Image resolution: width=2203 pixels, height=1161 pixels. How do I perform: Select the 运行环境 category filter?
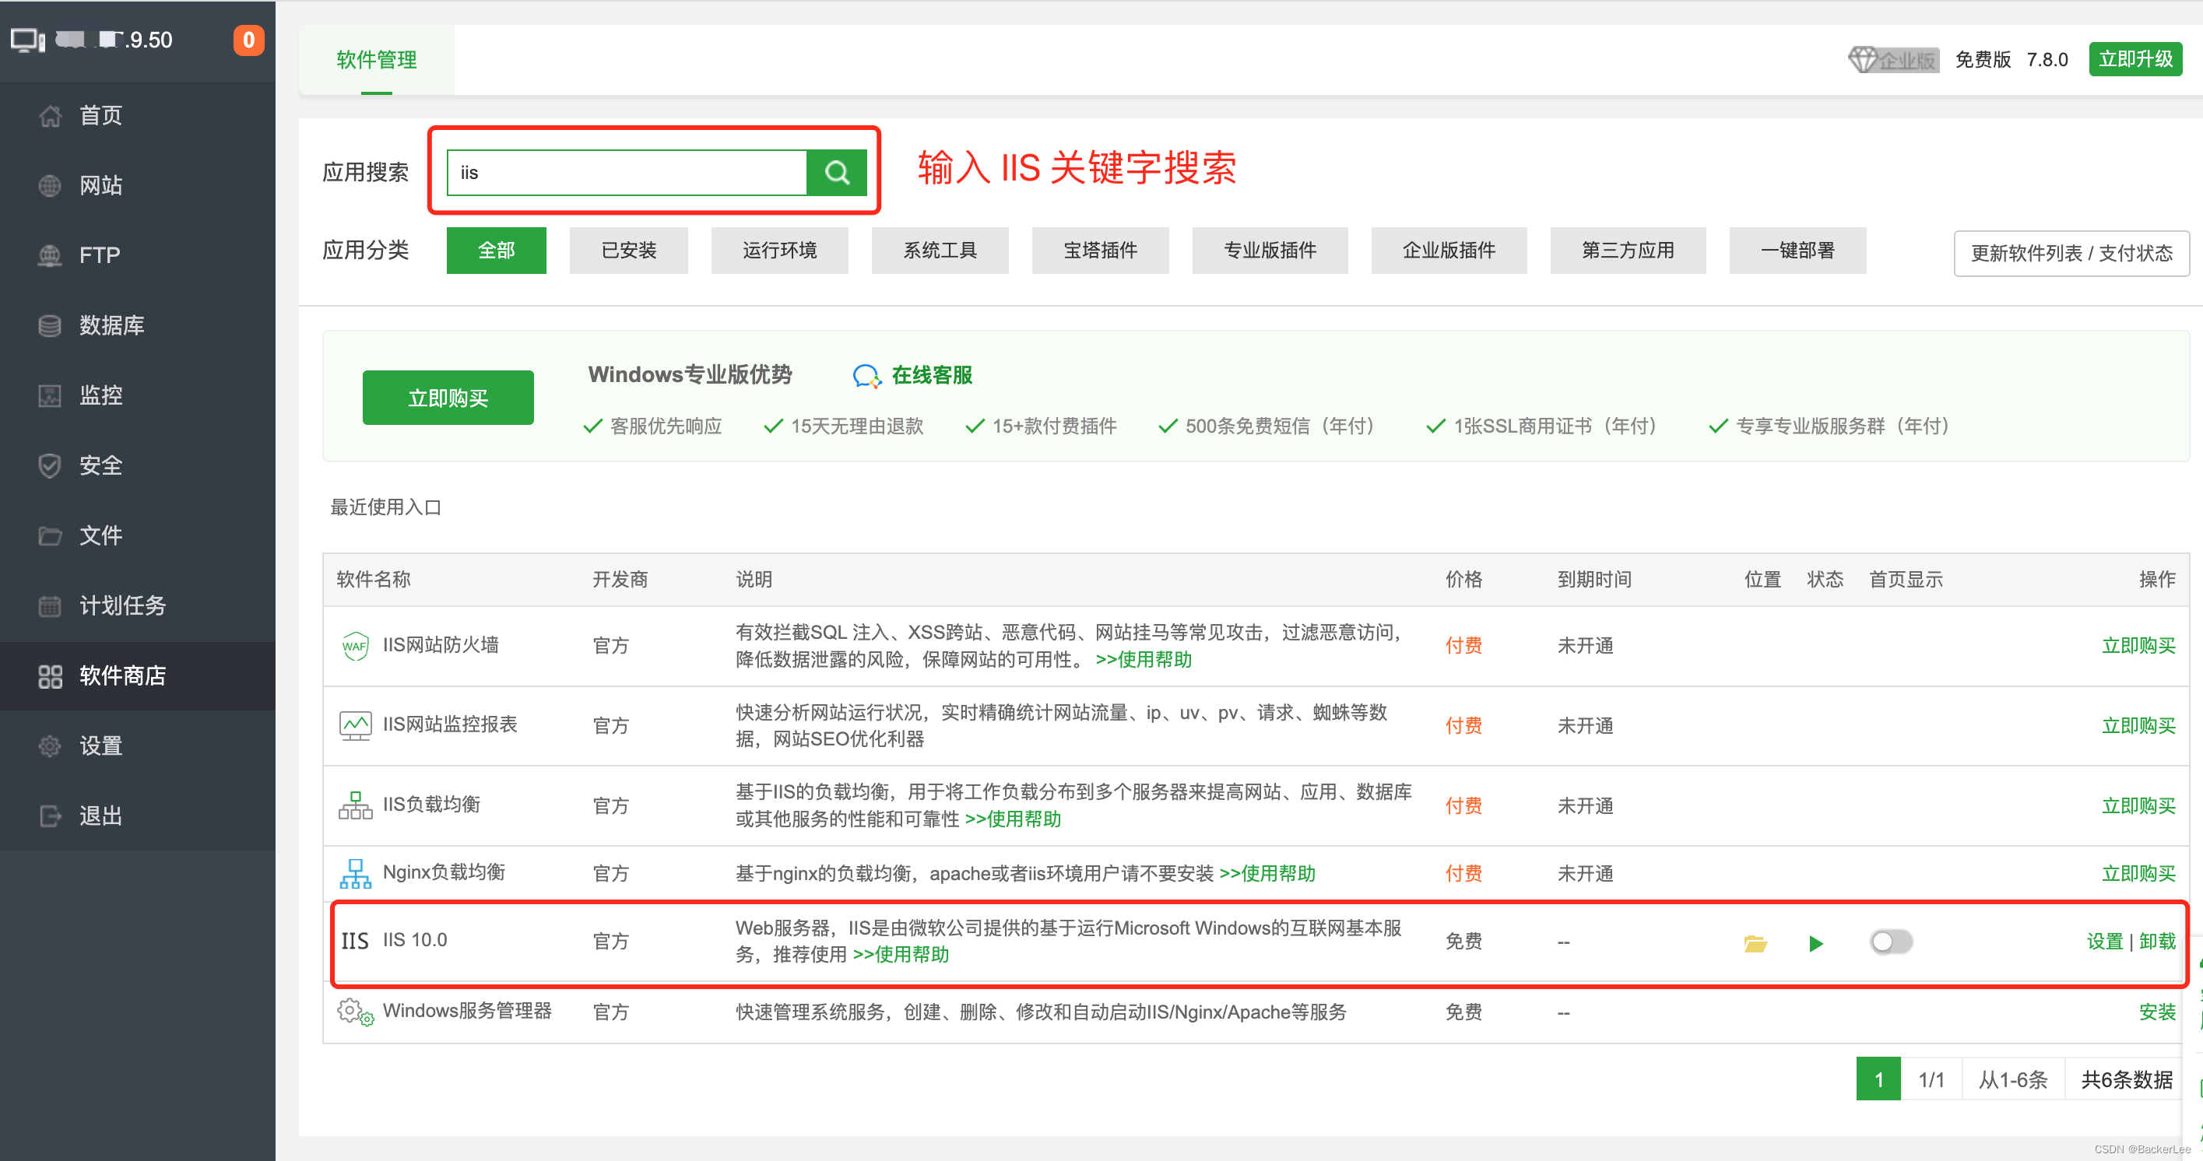[x=779, y=251]
